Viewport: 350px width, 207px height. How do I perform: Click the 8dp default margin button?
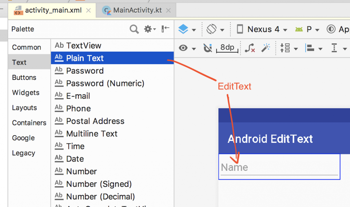click(x=227, y=48)
